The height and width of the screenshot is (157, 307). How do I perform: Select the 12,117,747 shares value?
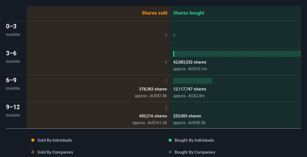pos(190,89)
